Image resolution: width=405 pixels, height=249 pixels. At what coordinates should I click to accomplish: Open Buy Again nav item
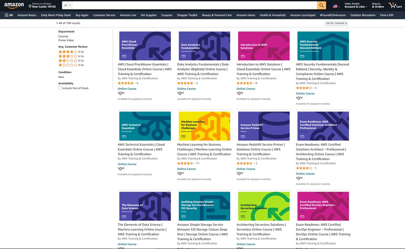[x=82, y=15]
